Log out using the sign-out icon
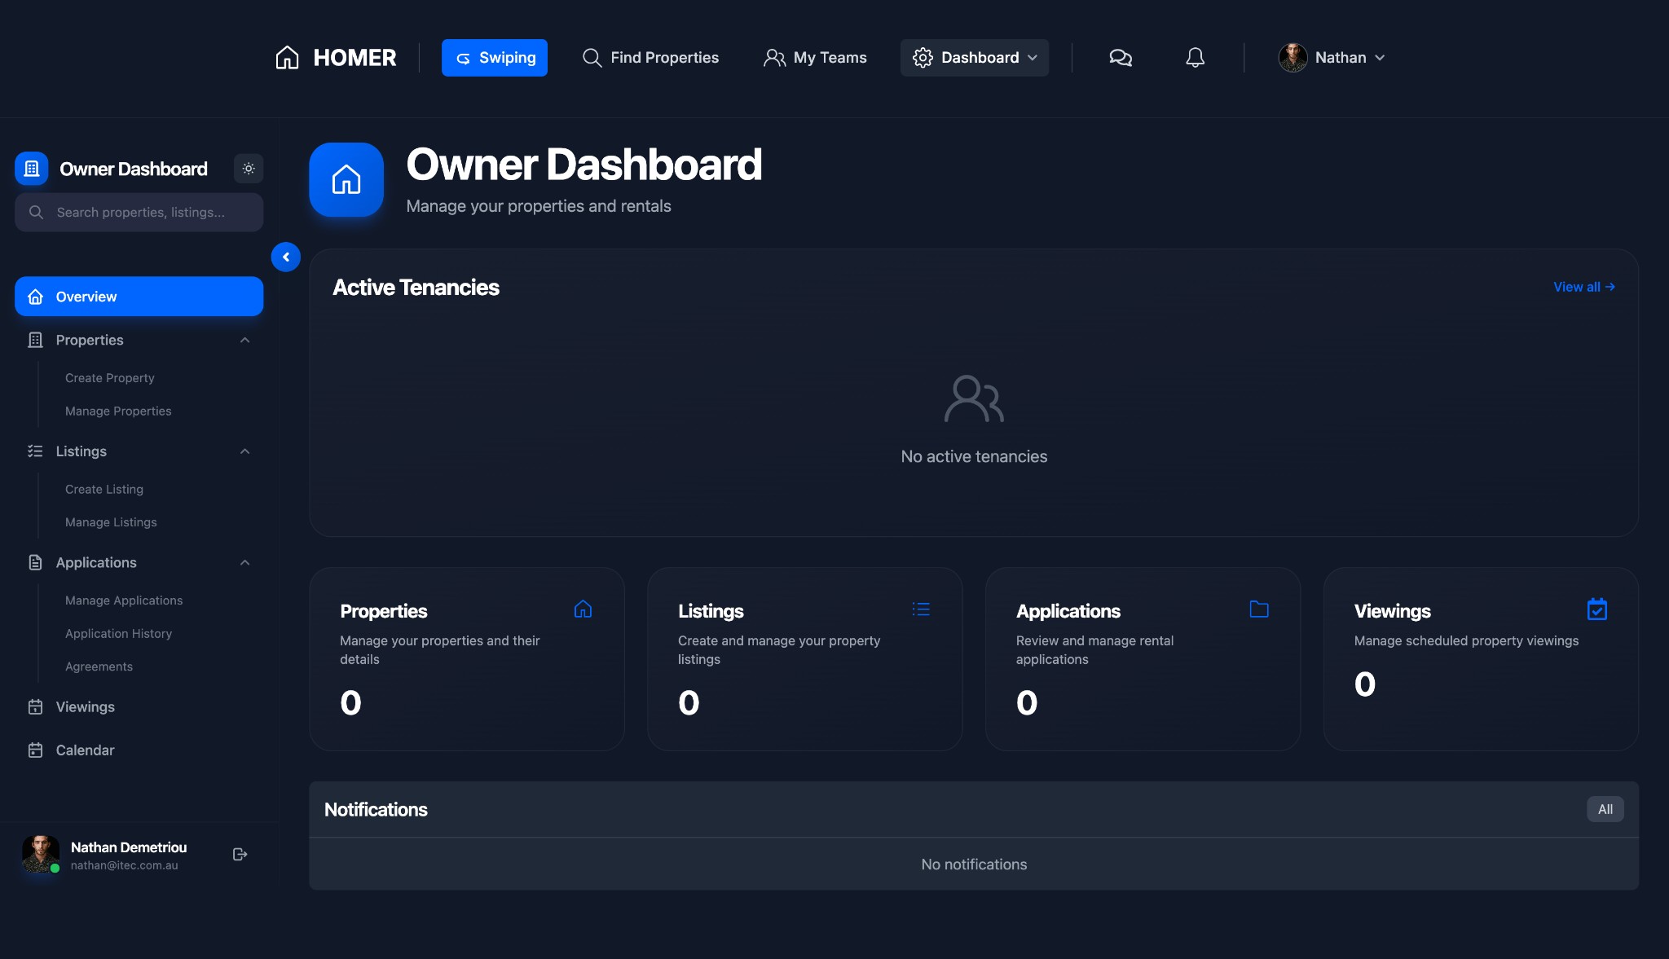This screenshot has width=1669, height=959. pyautogui.click(x=239, y=854)
